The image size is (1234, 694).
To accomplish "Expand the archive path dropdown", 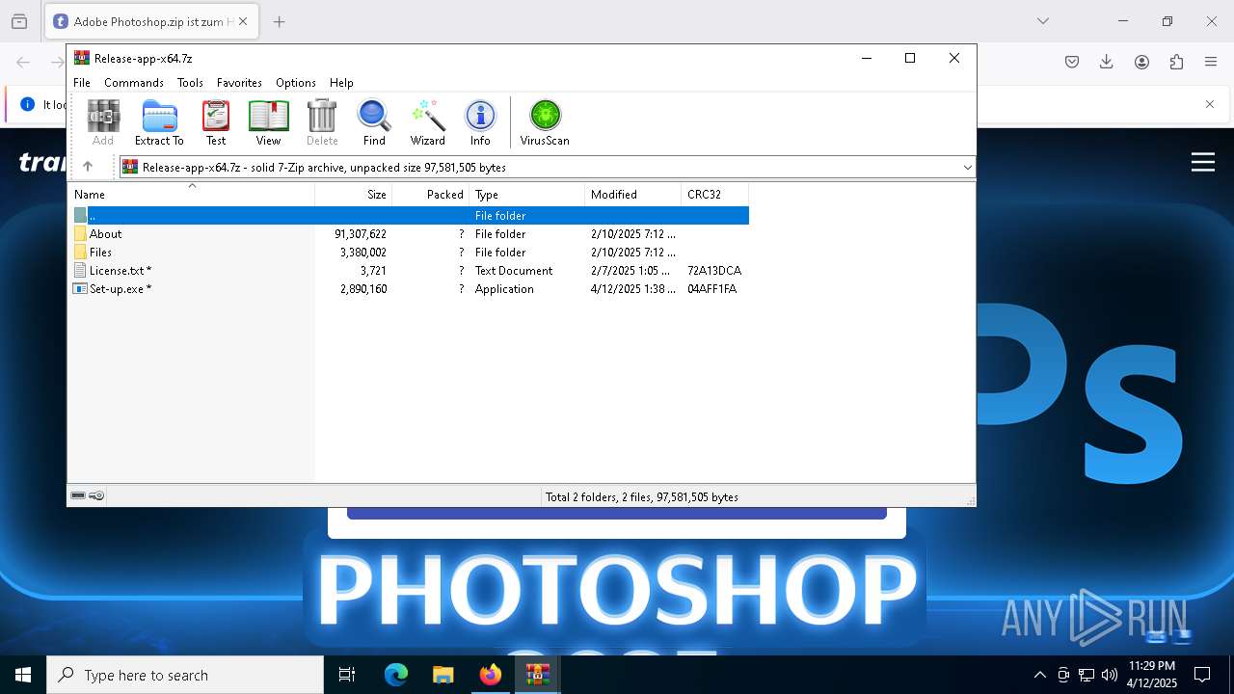I will (967, 168).
